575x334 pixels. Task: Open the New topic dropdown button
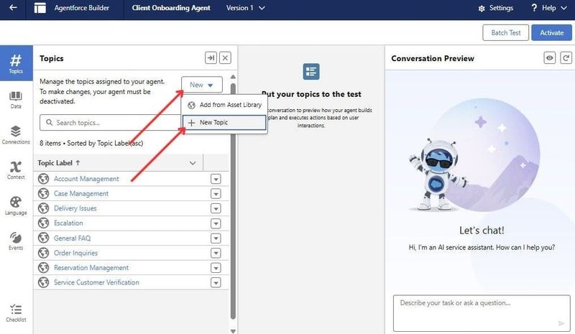pos(202,85)
